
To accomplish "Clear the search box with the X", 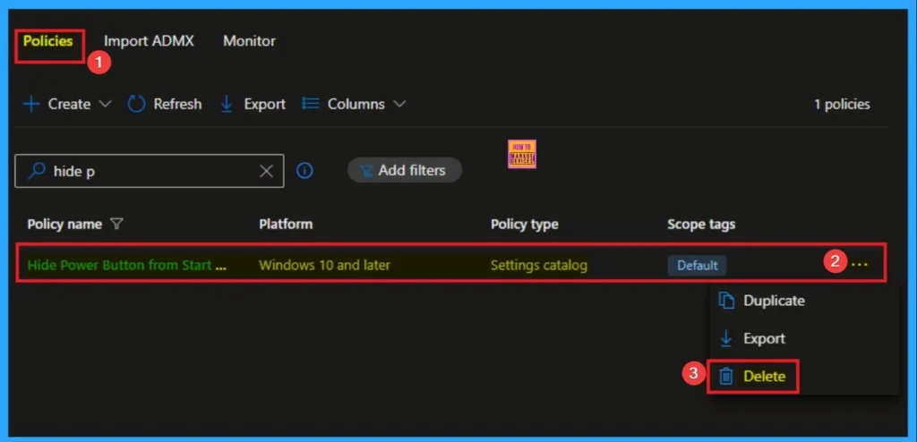I will tap(266, 171).
